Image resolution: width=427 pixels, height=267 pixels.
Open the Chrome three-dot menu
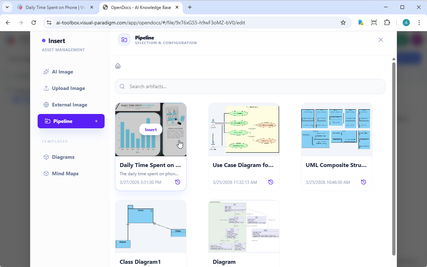click(x=419, y=22)
